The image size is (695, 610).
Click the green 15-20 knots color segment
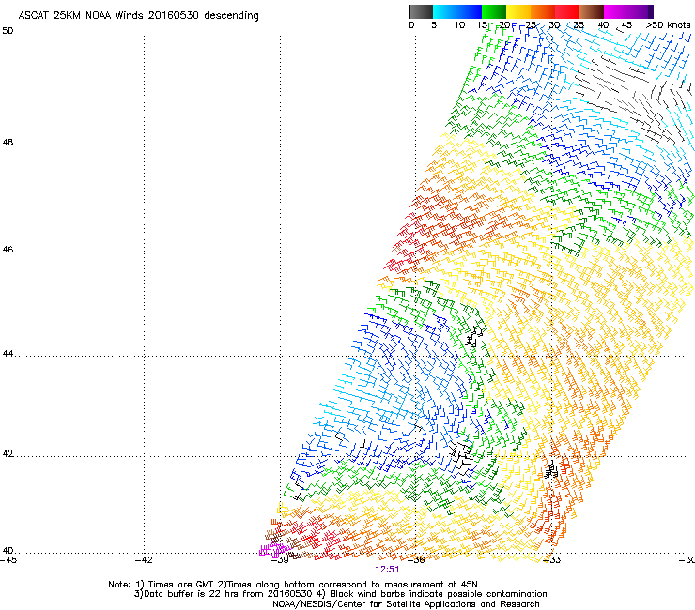point(494,11)
